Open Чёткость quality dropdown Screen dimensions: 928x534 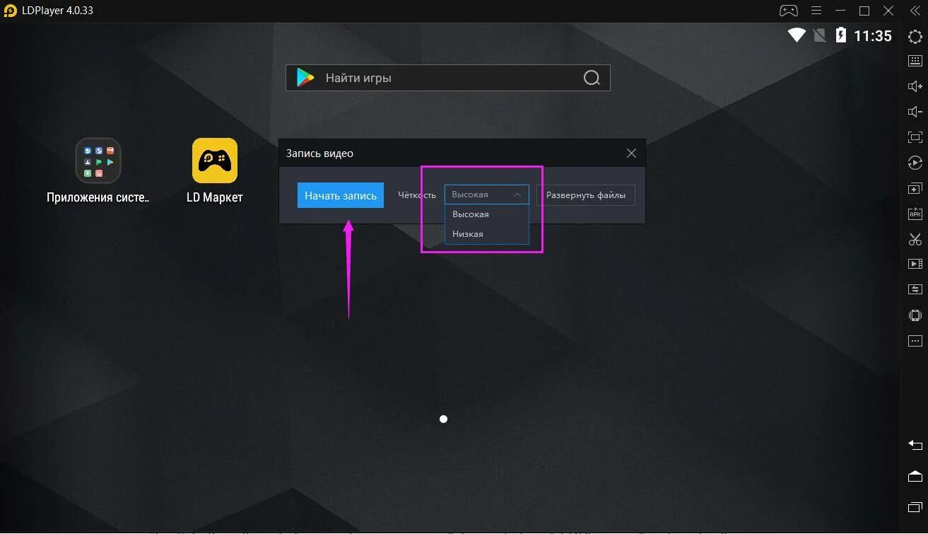(486, 195)
